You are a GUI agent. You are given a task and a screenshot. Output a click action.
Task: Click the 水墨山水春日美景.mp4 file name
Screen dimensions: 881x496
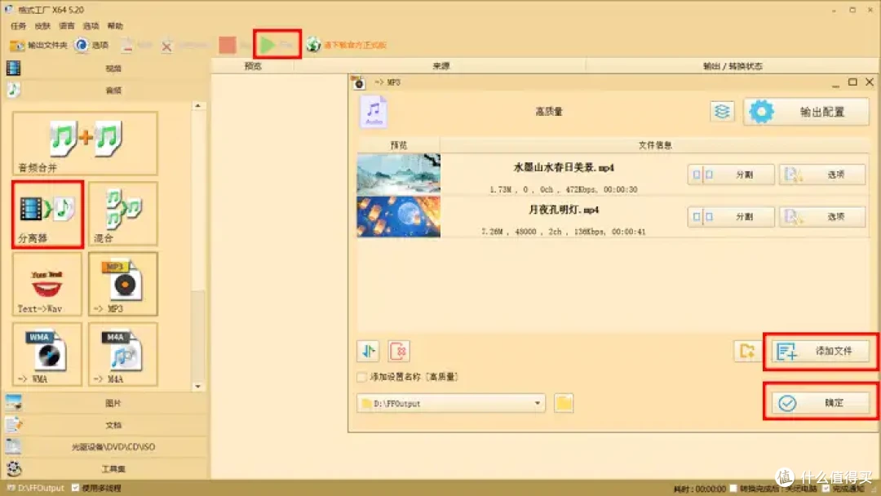coord(564,167)
